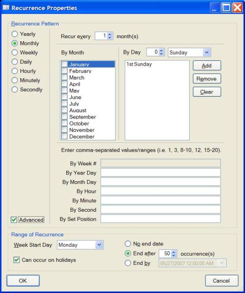
Task: Enable the December checkbox
Action: click(x=64, y=136)
